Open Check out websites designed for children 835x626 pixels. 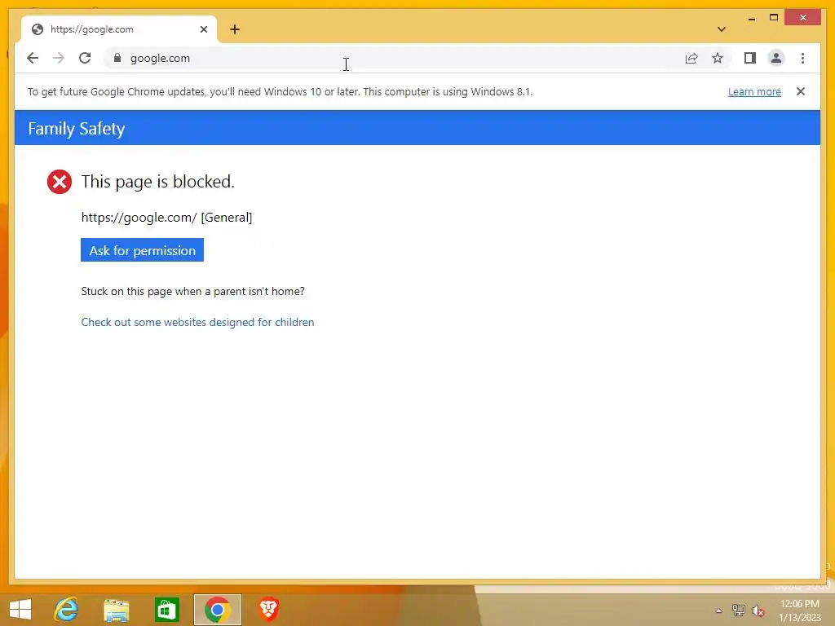pyautogui.click(x=197, y=322)
